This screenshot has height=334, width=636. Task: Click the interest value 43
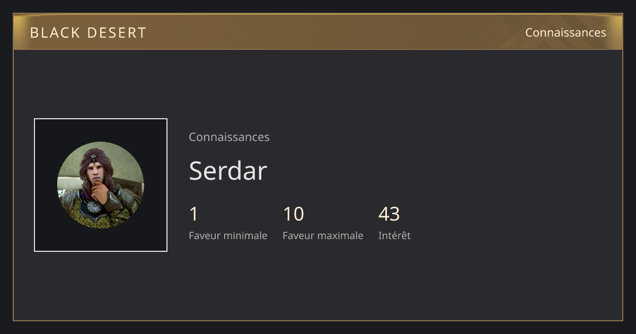click(x=389, y=214)
